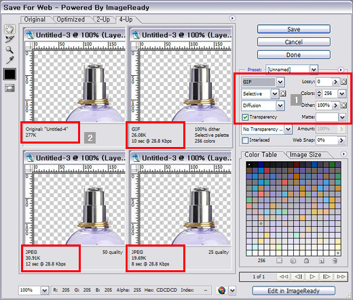The height and width of the screenshot is (300, 353).
Task: Open the Selective palette dropdown
Action: pos(275,93)
